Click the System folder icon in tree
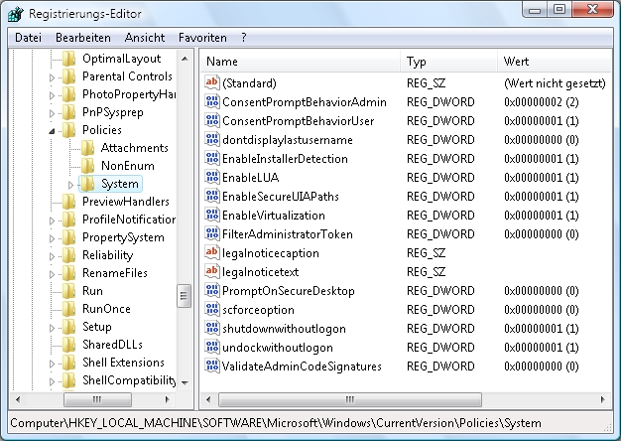 pyautogui.click(x=87, y=184)
